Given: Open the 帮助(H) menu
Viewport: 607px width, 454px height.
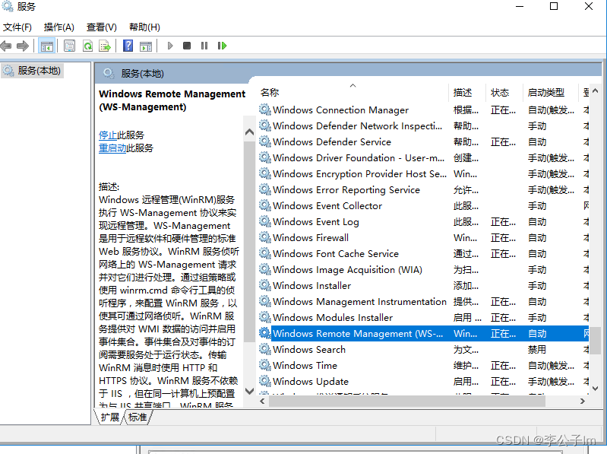Looking at the screenshot, I should [144, 27].
